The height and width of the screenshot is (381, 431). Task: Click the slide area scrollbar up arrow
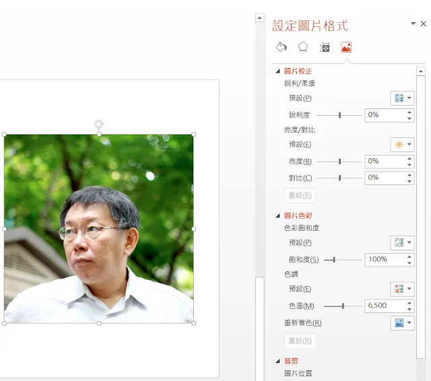pos(259,18)
